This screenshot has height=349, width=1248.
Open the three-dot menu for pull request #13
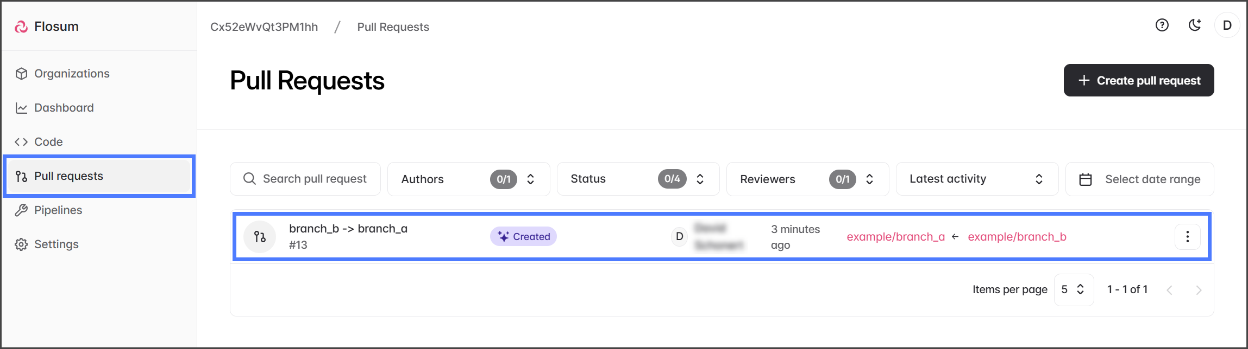[x=1187, y=237]
